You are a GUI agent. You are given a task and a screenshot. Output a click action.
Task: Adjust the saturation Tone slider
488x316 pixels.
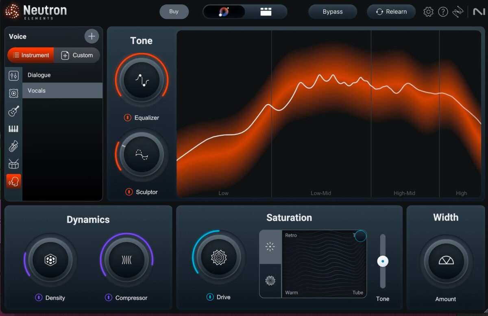[382, 261]
